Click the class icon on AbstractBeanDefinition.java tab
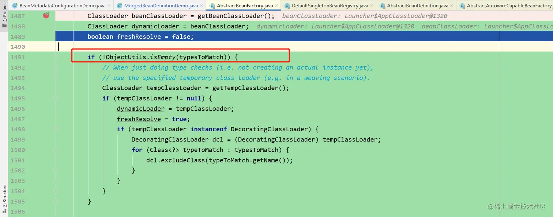Screen dimensions: 553x217 [x=382, y=6]
